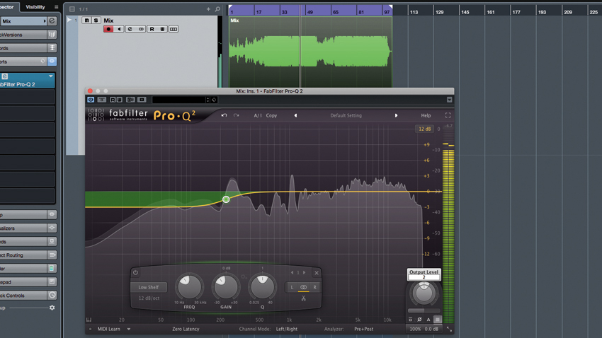This screenshot has width=602, height=338.
Task: Split the band with the scissors icon
Action: click(x=303, y=298)
